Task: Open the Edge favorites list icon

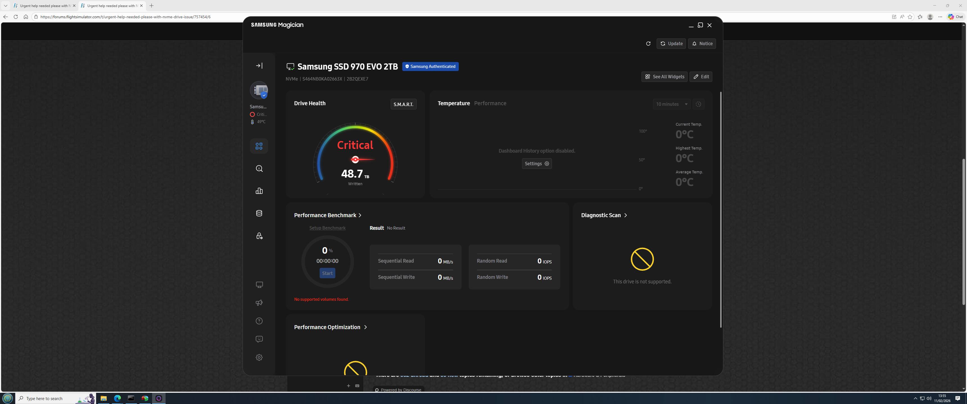Action: point(920,17)
